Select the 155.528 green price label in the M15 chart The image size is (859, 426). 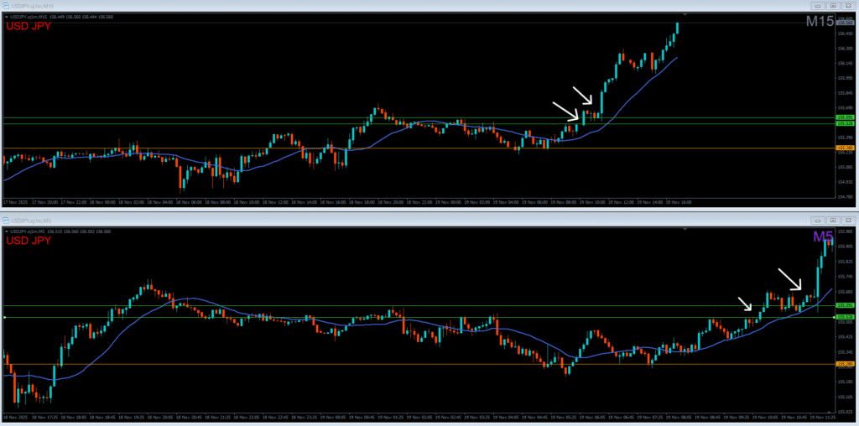coord(846,124)
